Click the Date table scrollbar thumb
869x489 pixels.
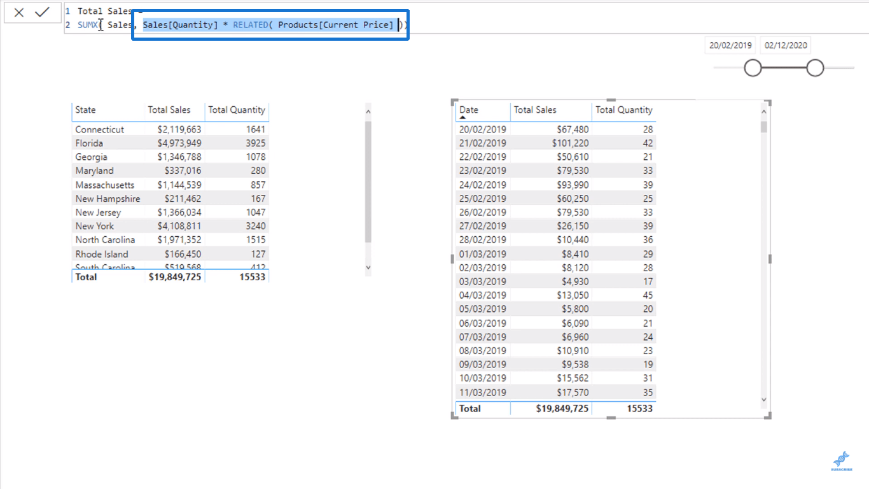764,127
